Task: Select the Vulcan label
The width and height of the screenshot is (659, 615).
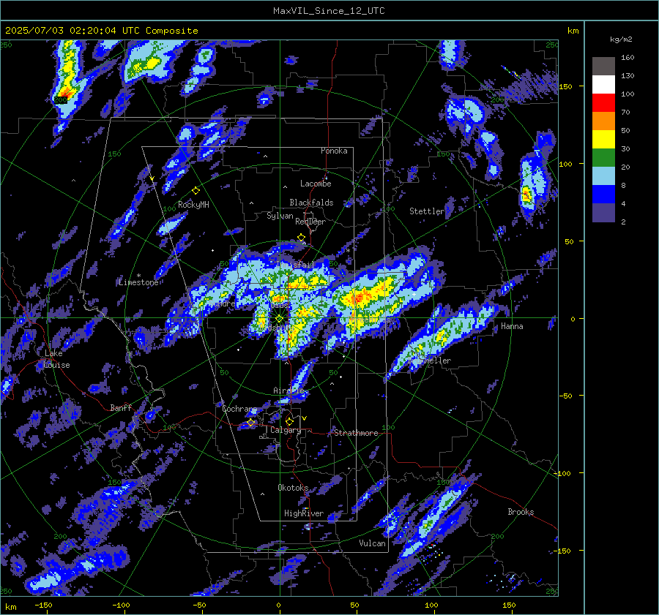Action: coord(372,543)
